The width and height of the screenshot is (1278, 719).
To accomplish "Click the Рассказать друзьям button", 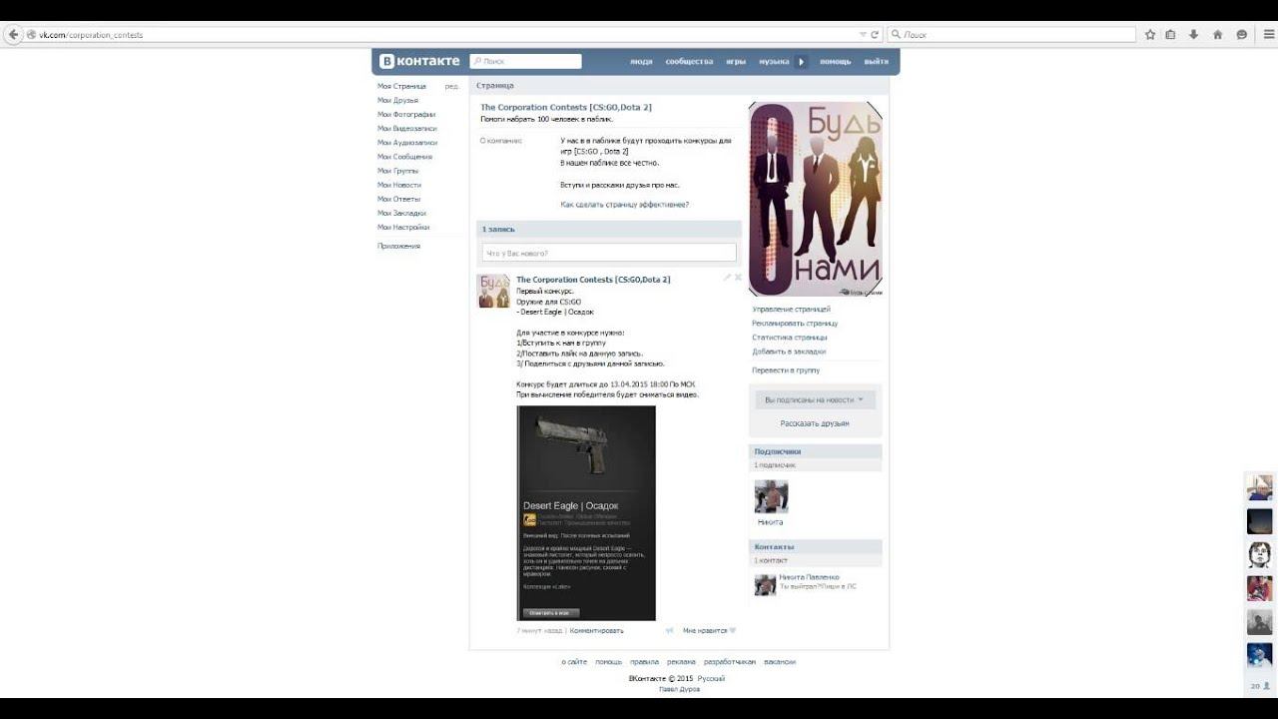I will pos(815,423).
